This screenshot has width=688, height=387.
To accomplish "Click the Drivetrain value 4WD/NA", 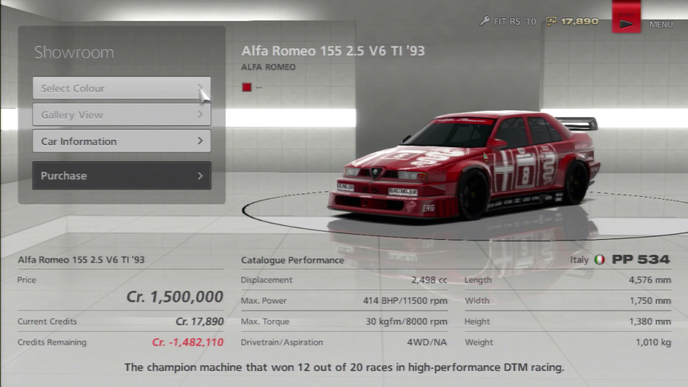I will [x=427, y=342].
